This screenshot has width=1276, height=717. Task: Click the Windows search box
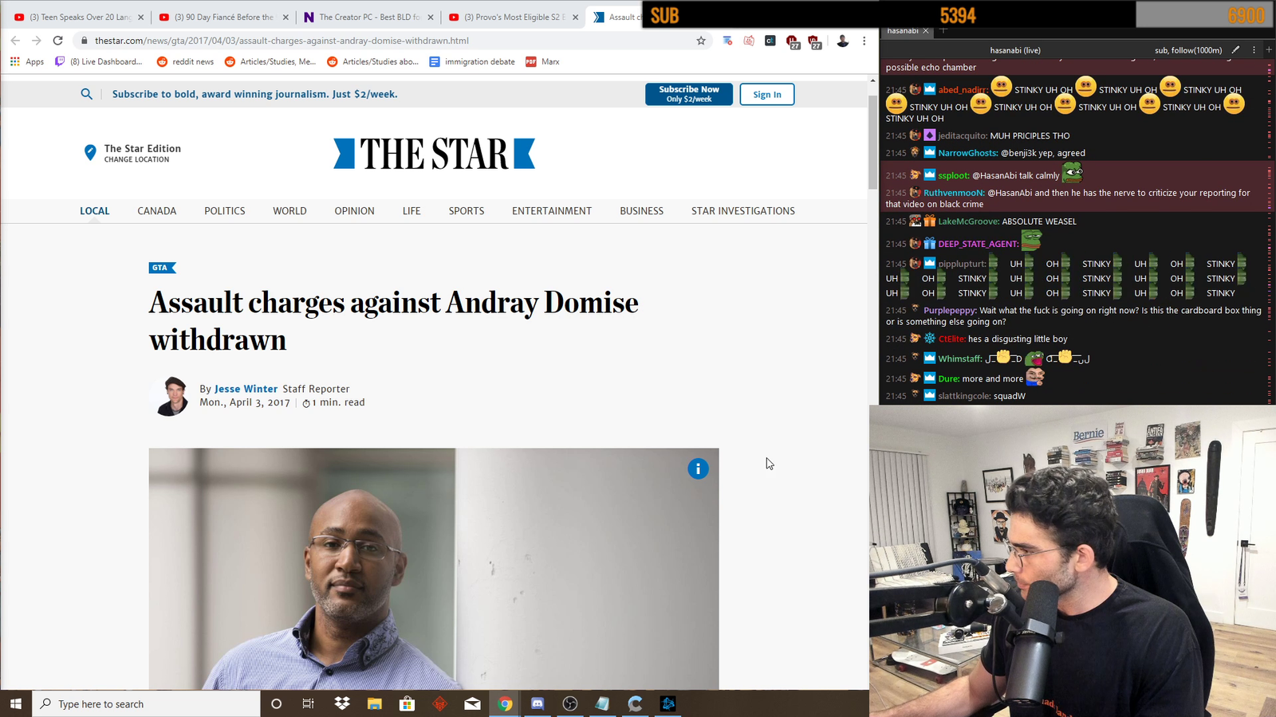point(147,703)
